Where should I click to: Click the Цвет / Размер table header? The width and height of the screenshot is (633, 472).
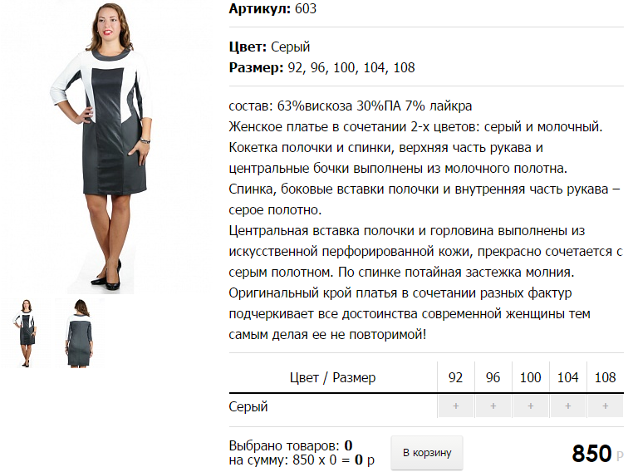click(332, 378)
